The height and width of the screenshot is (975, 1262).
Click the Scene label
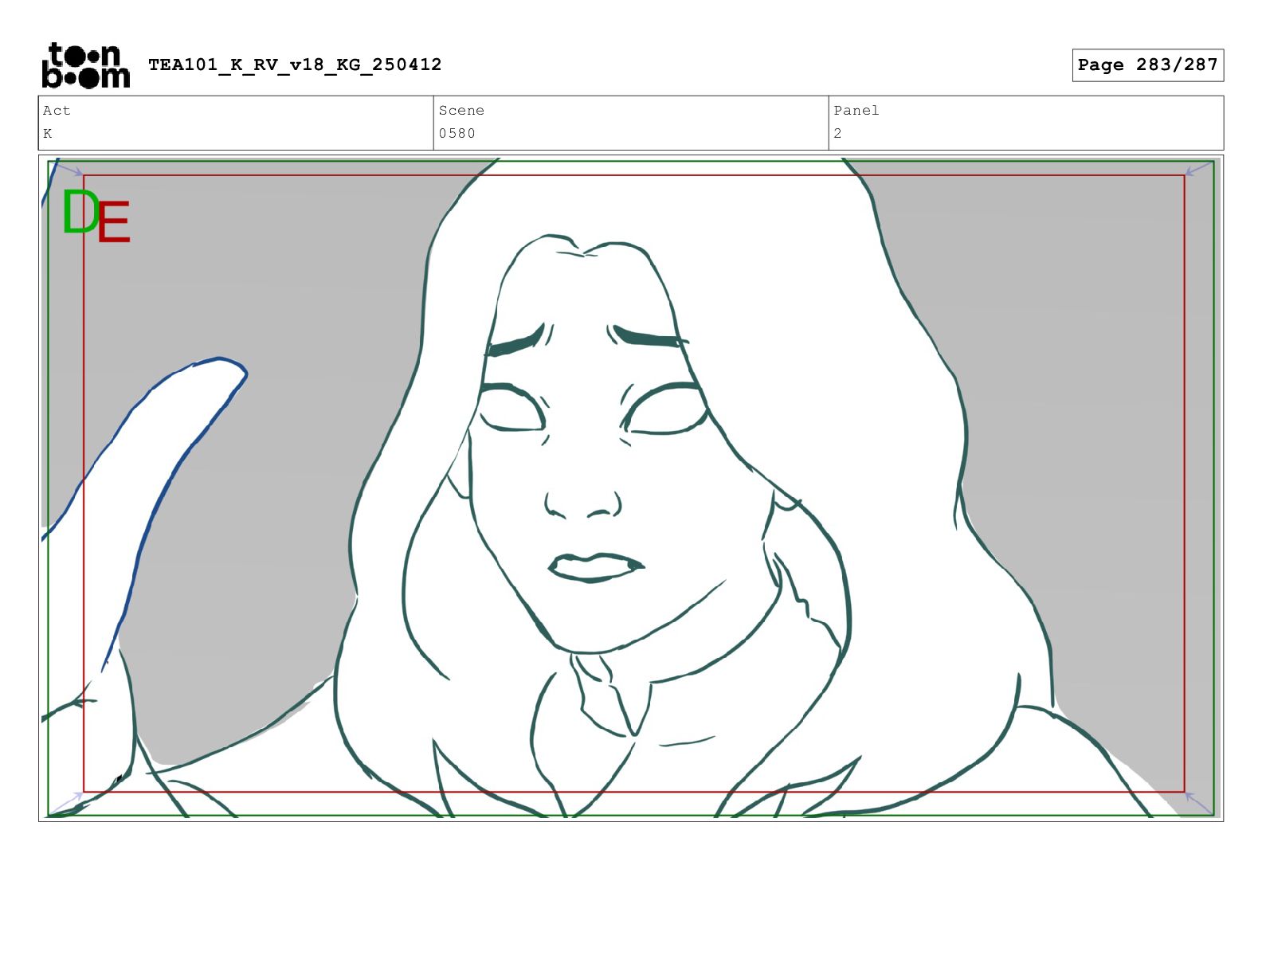coord(461,111)
